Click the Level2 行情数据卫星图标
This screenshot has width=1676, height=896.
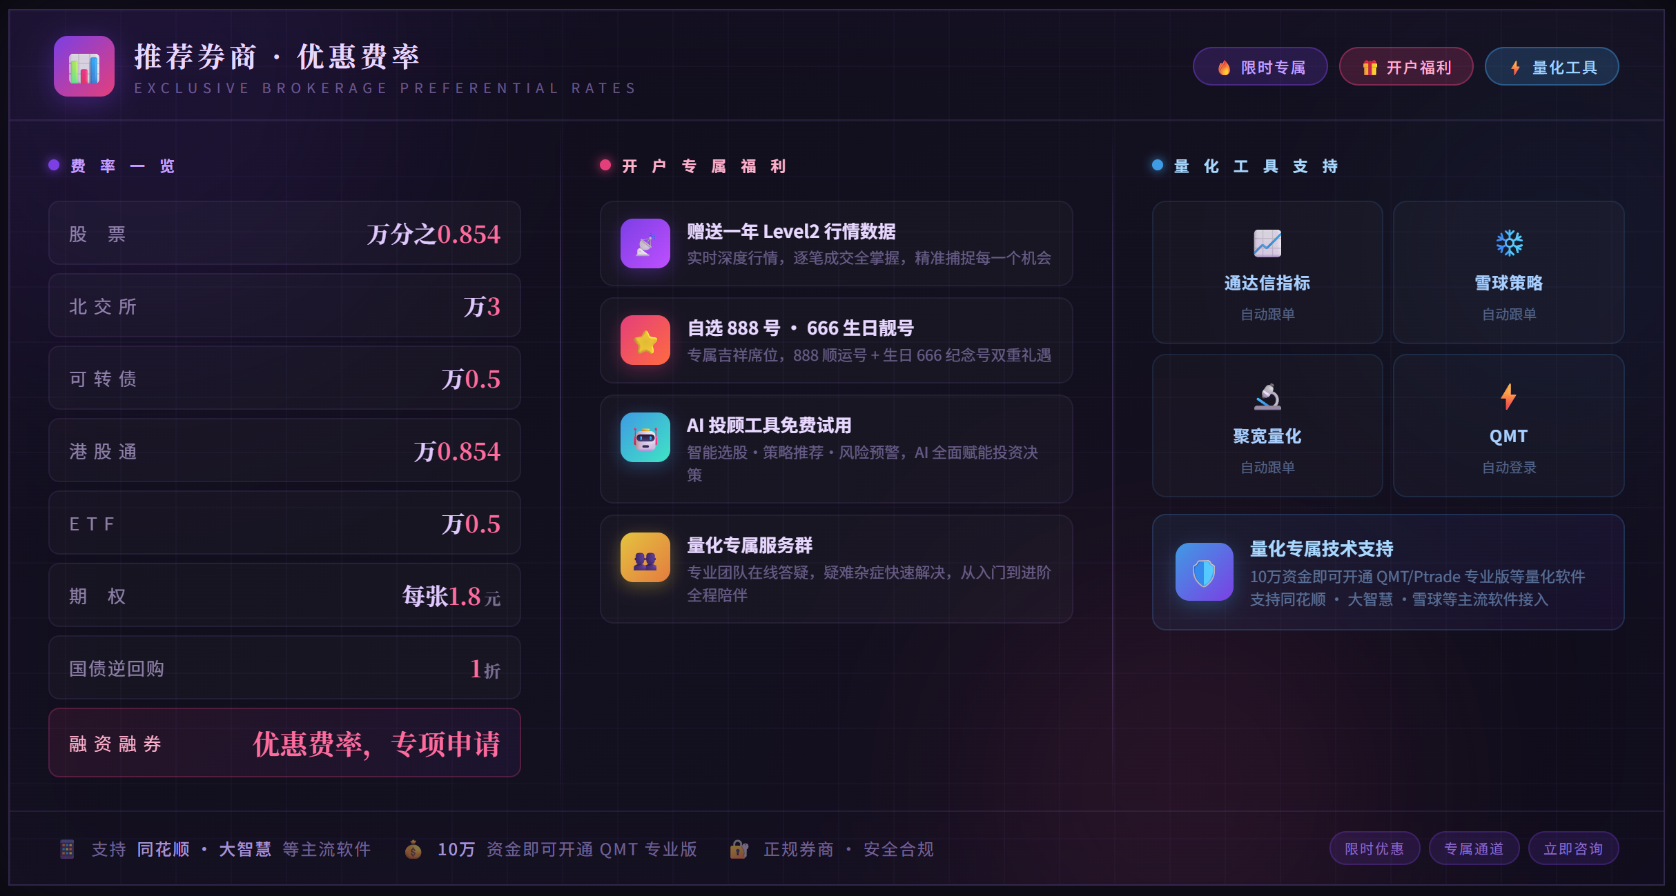tap(645, 243)
